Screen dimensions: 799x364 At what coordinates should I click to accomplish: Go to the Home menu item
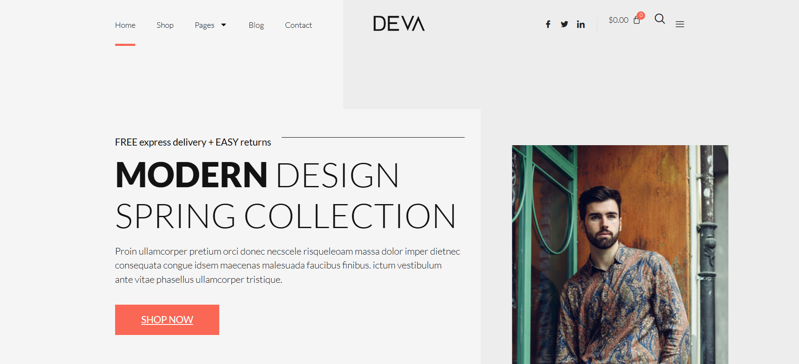pos(125,25)
